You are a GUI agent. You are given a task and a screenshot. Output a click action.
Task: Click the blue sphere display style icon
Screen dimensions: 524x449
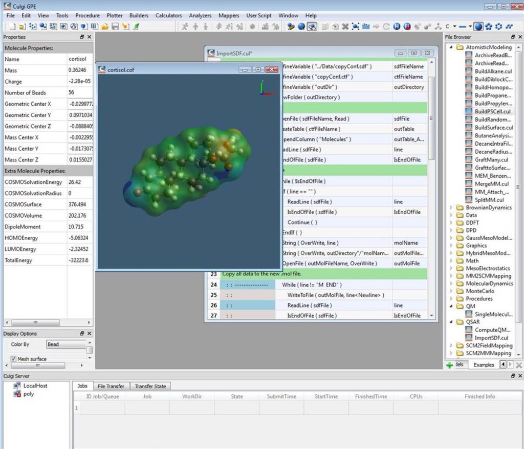point(478,26)
